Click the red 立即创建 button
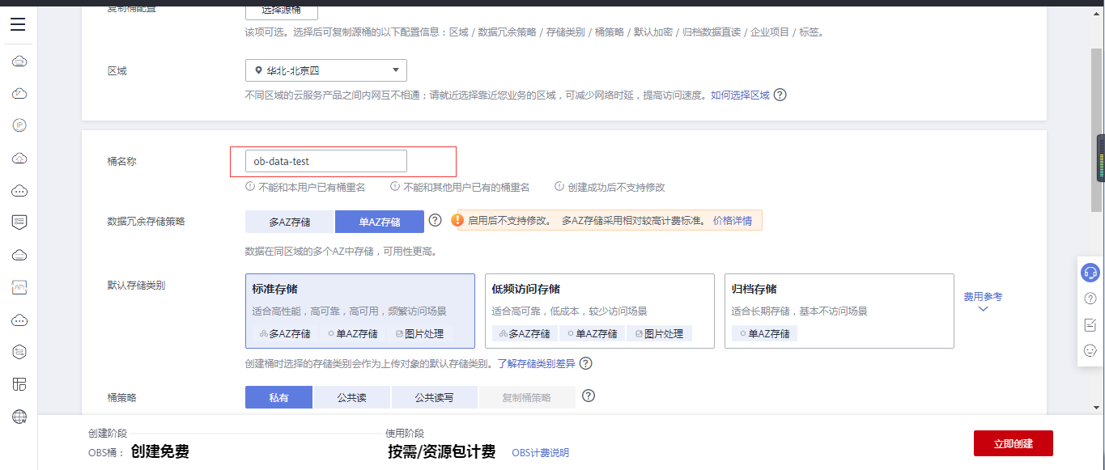 pyautogui.click(x=1014, y=443)
